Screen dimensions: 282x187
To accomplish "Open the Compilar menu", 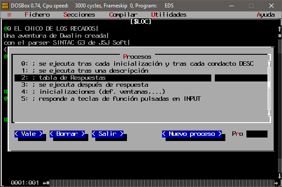I will coord(123,15).
